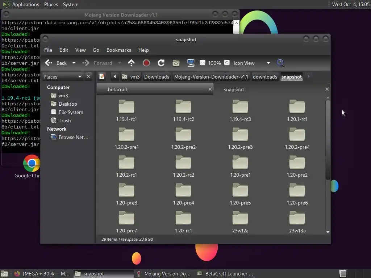Open the System panel menu
Viewport: 371px width, 278px height.
point(71,4)
